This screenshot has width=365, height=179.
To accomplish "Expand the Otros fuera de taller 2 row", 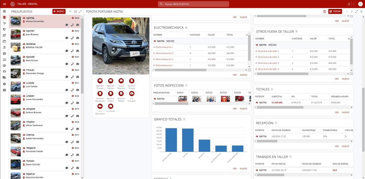I will [256, 57].
